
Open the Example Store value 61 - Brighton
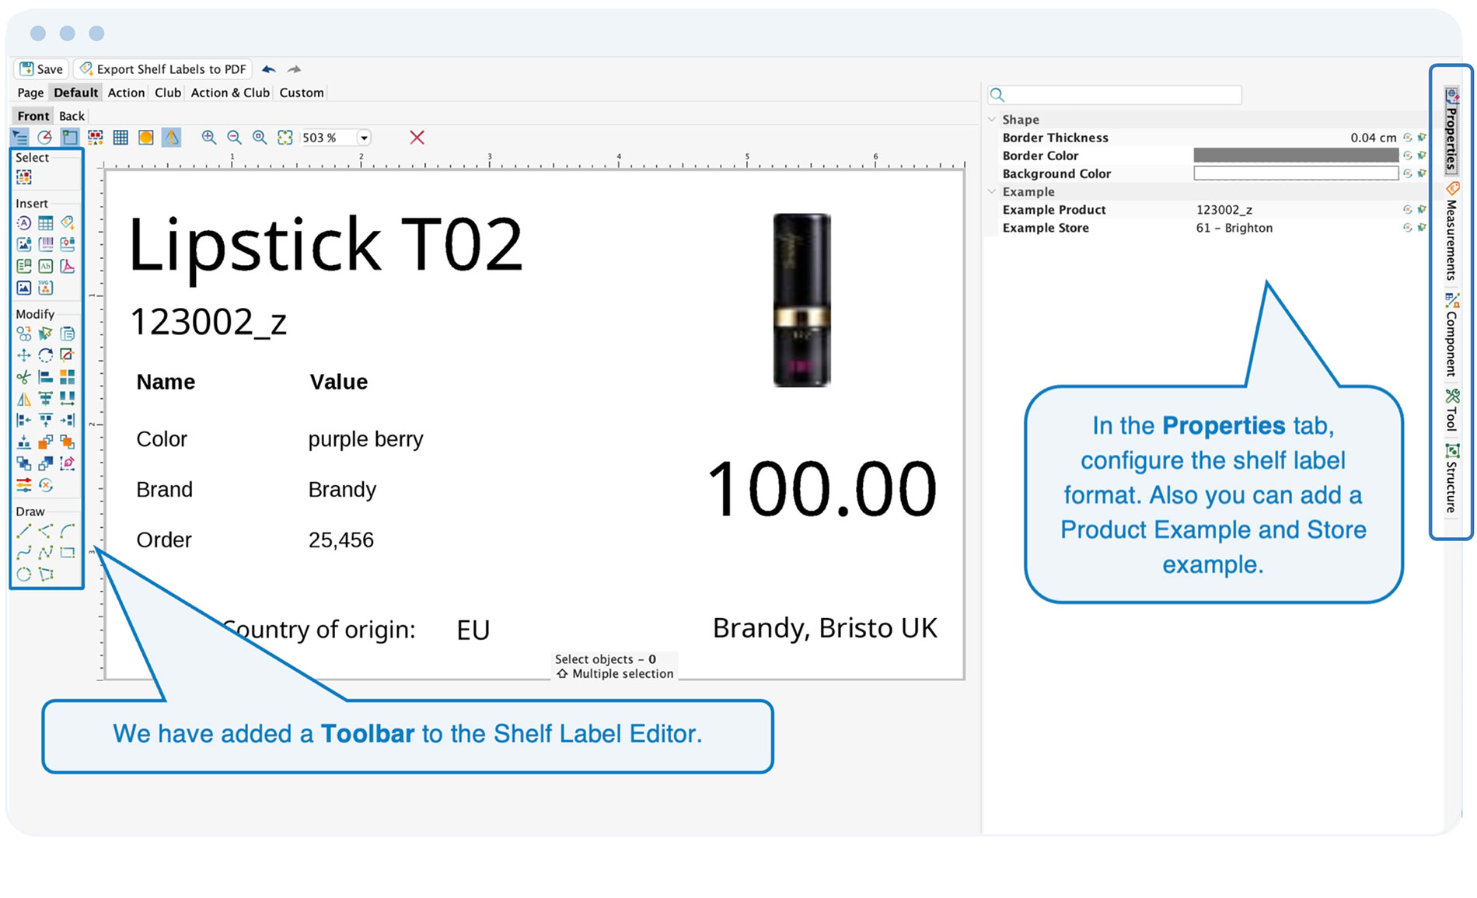point(1234,228)
